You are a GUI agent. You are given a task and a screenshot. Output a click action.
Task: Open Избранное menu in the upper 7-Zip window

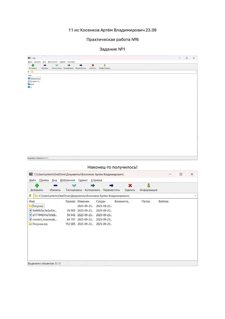(53, 62)
